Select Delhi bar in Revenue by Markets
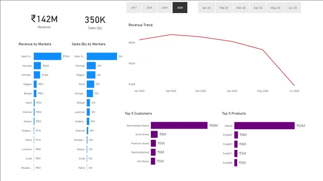The width and height of the screenshot is (323, 181). point(47,56)
